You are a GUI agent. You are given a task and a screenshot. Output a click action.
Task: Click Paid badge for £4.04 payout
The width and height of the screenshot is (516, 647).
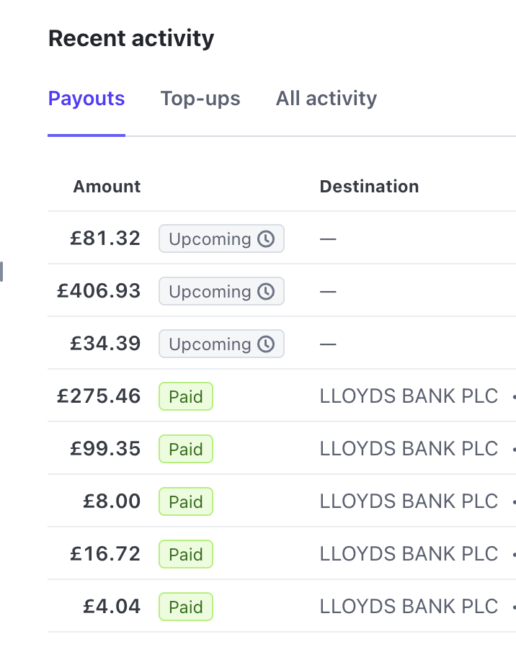(x=186, y=607)
